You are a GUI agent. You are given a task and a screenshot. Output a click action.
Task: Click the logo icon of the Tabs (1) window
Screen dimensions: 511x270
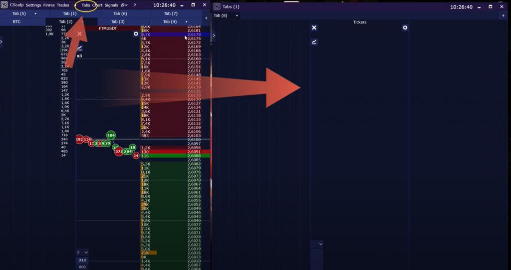[217, 6]
